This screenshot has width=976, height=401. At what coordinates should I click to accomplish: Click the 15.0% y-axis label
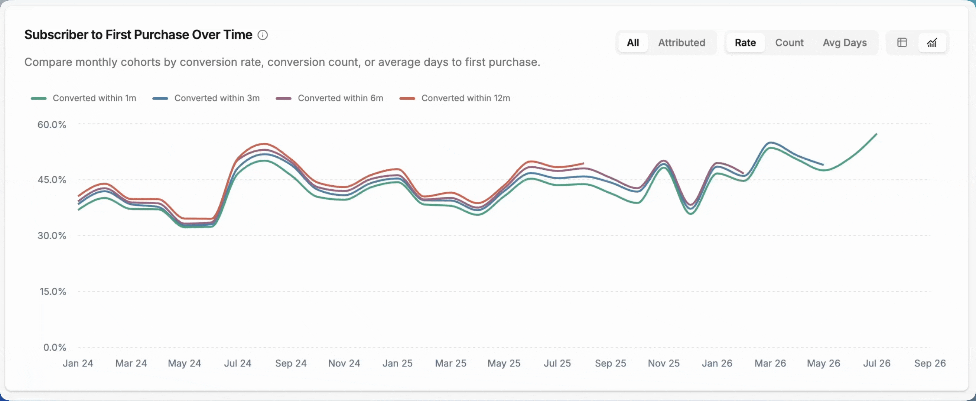click(x=53, y=291)
